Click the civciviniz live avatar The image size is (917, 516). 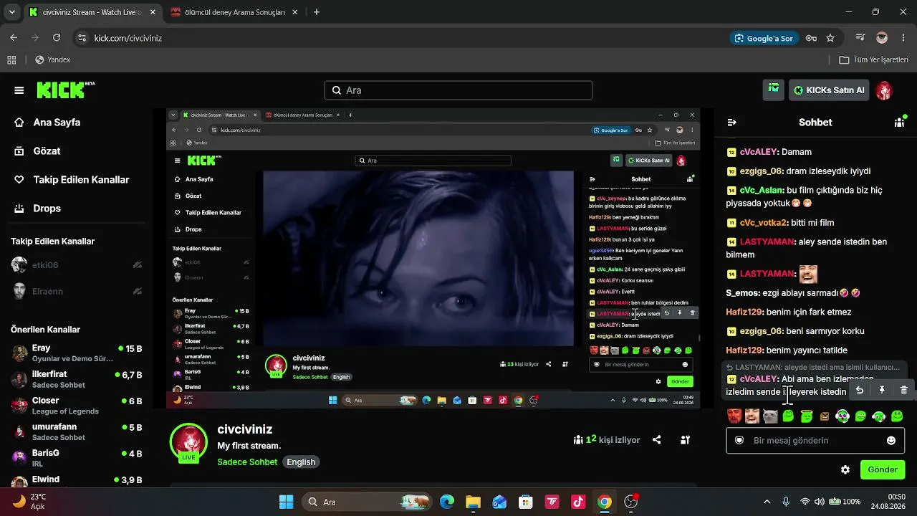(188, 441)
